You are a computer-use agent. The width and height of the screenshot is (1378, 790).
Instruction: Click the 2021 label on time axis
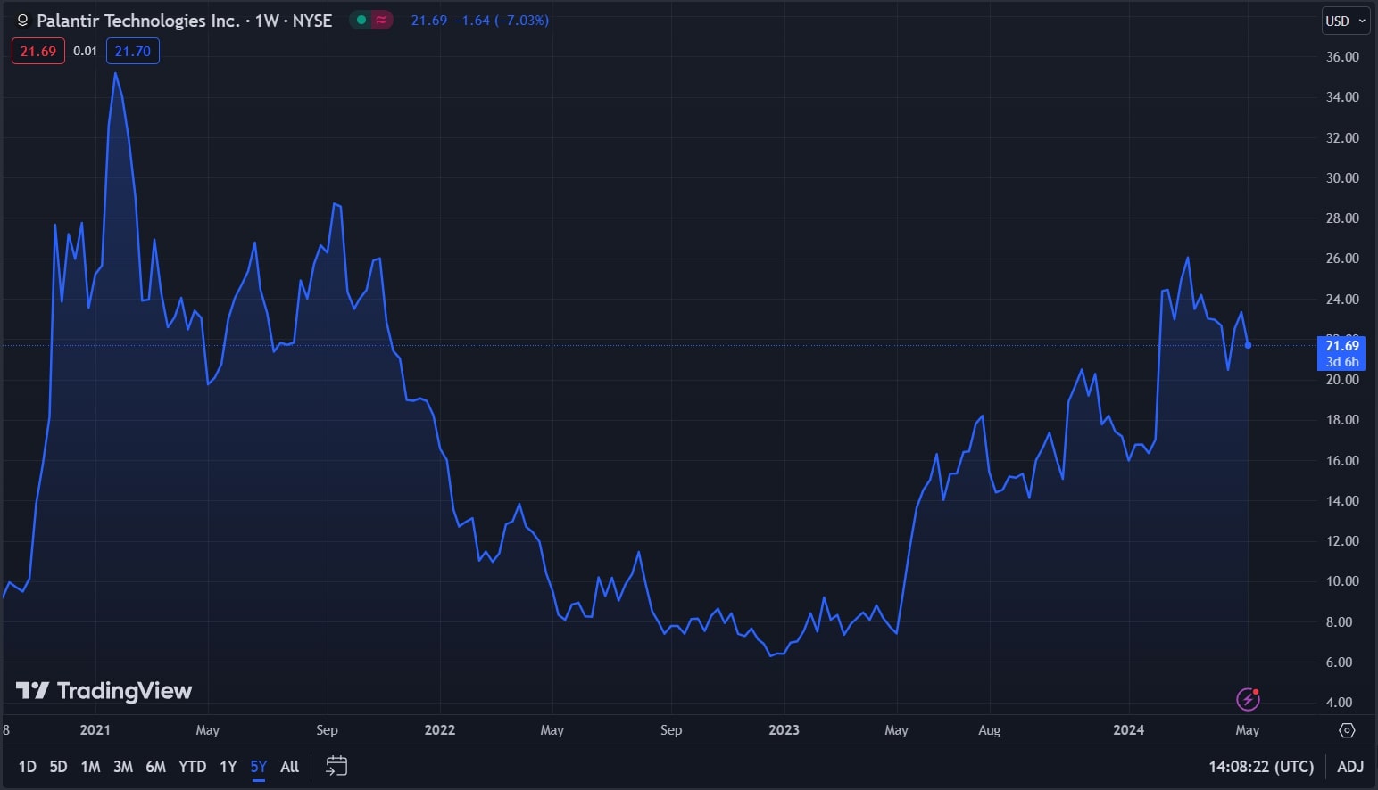pos(95,730)
